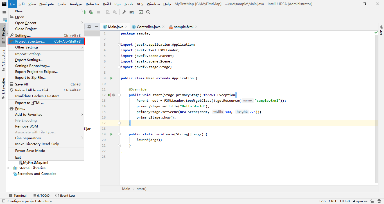Click the fold end marker on line 17
The image size is (384, 204).
click(119, 123)
